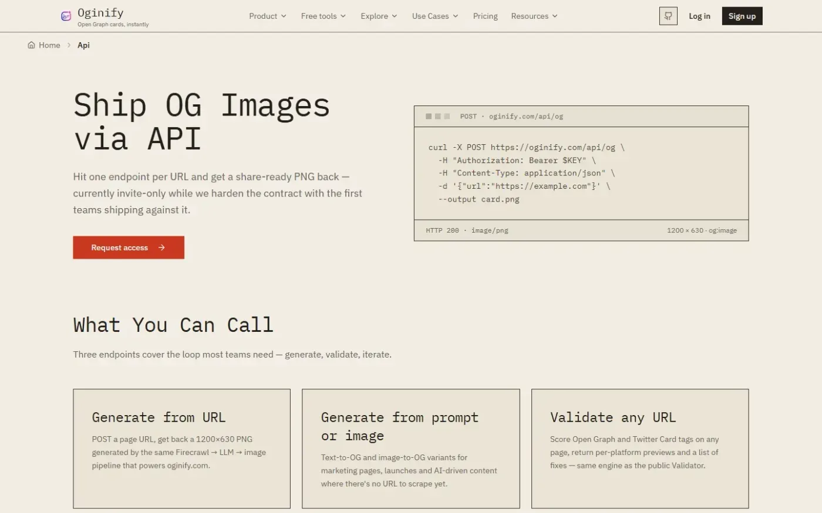This screenshot has height=513, width=822.
Task: Click the -d url example.com payload line
Action: tap(524, 186)
